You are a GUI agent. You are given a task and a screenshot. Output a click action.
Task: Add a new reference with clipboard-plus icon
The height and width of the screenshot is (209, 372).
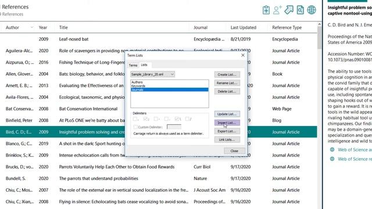(266, 10)
